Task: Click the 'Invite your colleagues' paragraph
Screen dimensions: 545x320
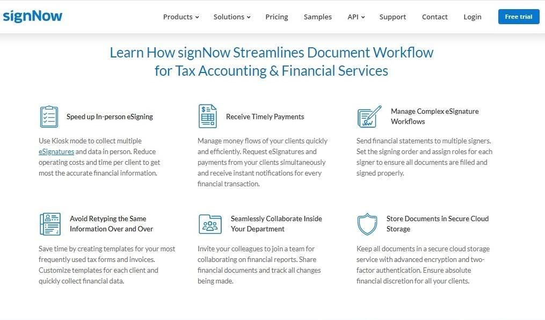Action: (x=259, y=265)
